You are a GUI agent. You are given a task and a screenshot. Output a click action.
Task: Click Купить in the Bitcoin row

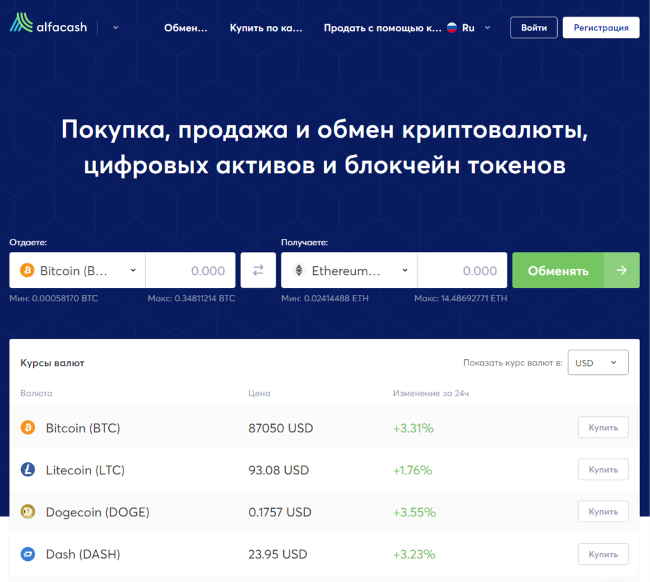point(603,427)
